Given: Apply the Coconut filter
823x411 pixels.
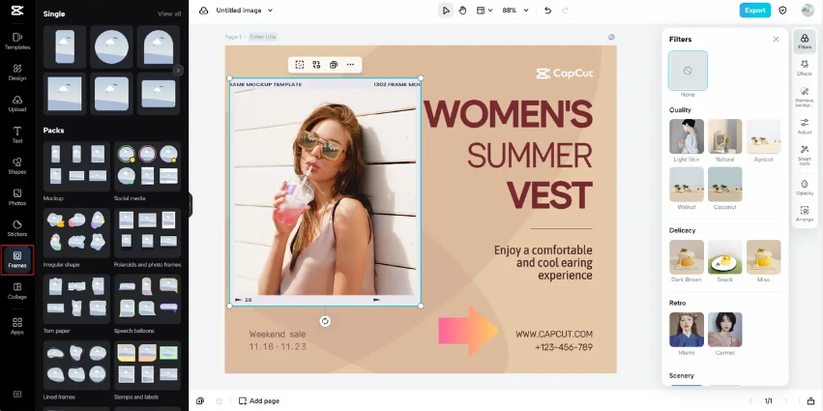Looking at the screenshot, I should point(725,185).
